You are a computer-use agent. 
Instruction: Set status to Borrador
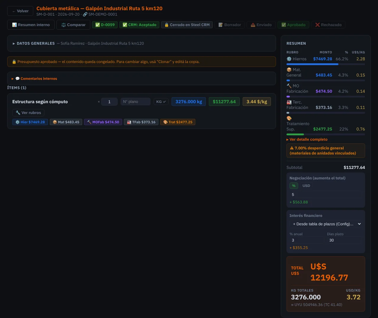230,25
